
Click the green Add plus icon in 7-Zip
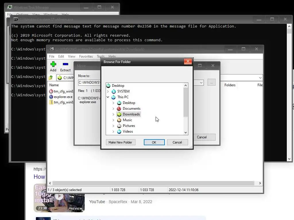53,64
